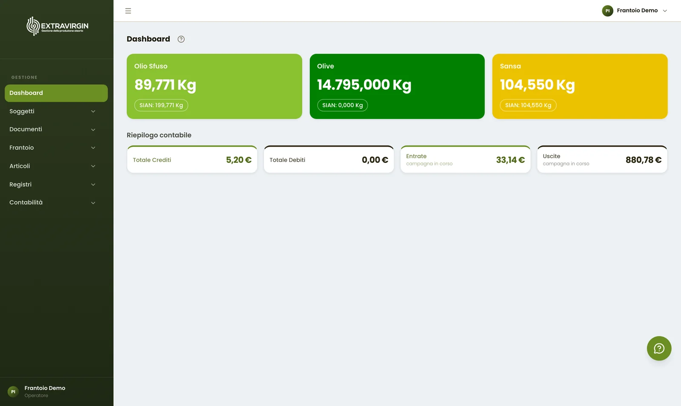This screenshot has height=406, width=681.
Task: Click the Olio Sfuso SIAN 199,771 Kg badge
Action: pyautogui.click(x=161, y=105)
